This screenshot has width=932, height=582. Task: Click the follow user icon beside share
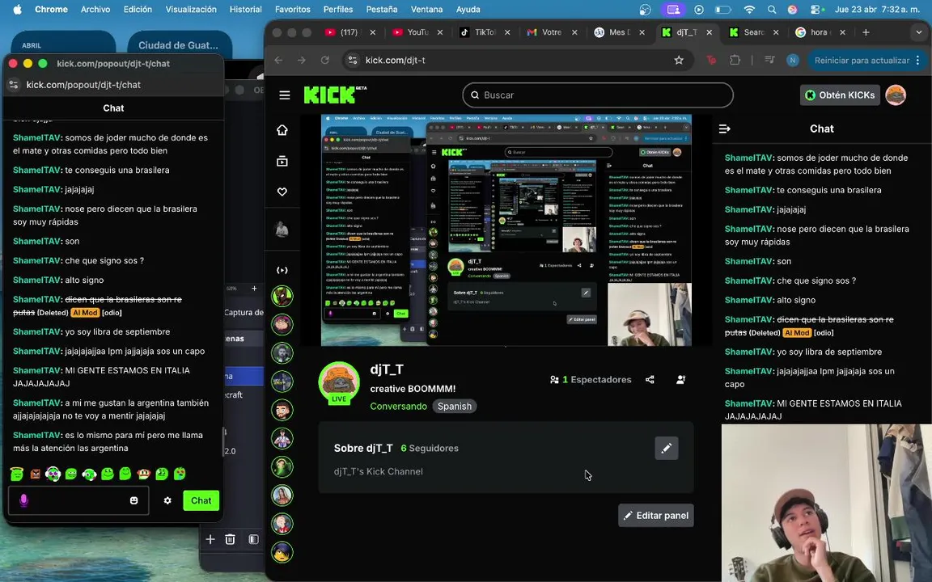point(681,379)
